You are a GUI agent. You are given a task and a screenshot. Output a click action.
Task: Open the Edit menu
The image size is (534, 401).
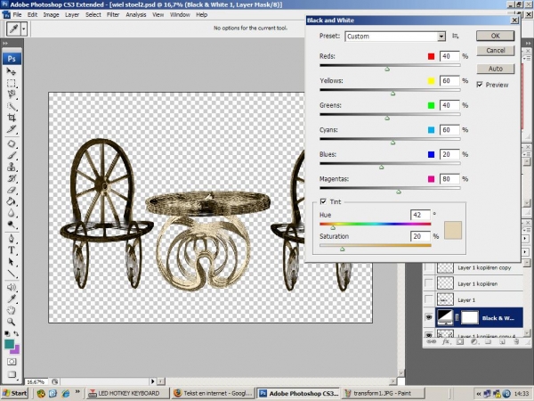tap(32, 14)
